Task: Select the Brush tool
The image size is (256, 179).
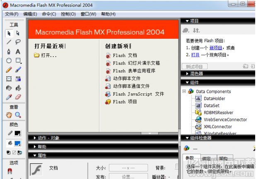Action: pos(18,69)
